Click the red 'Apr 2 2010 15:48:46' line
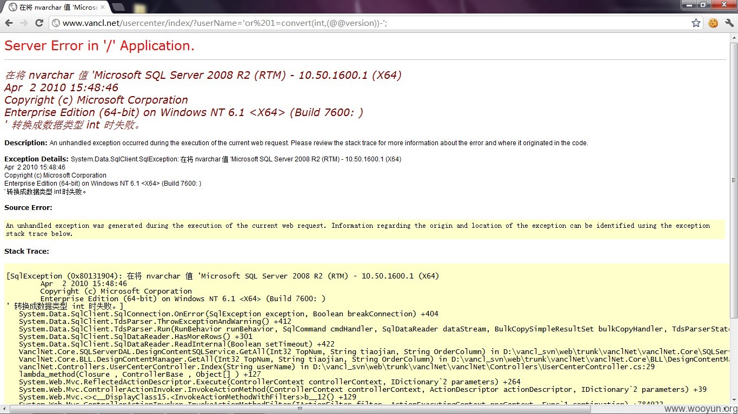 click(61, 87)
